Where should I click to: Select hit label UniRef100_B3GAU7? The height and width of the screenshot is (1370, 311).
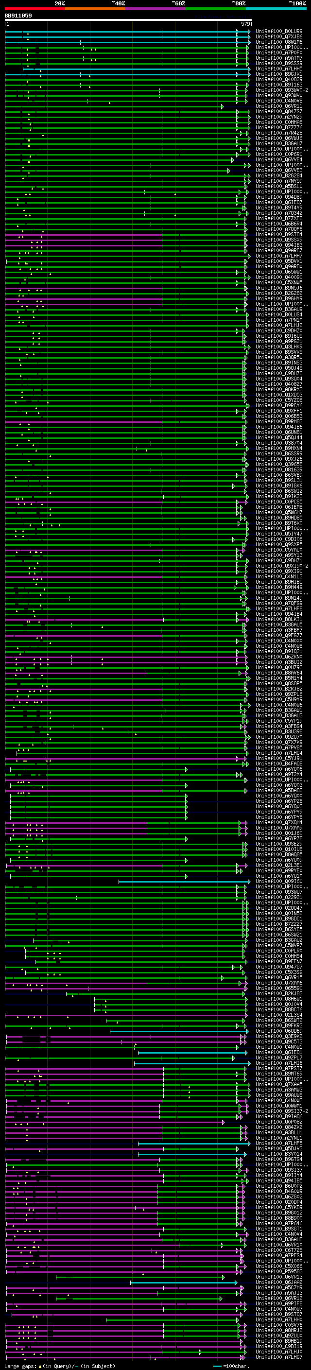pyautogui.click(x=278, y=143)
